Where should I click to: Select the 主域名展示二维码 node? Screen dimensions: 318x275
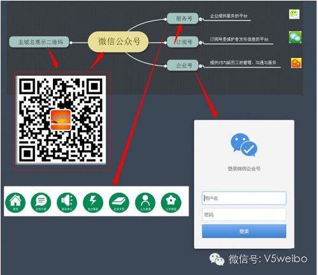click(40, 42)
